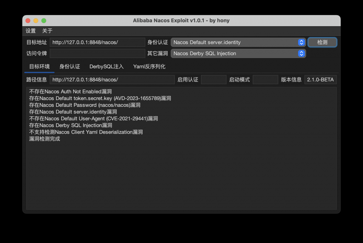Open the 其它漏洞 Nacos Derby SQL Injection dropdown
Image resolution: width=363 pixels, height=243 pixels.
238,53
